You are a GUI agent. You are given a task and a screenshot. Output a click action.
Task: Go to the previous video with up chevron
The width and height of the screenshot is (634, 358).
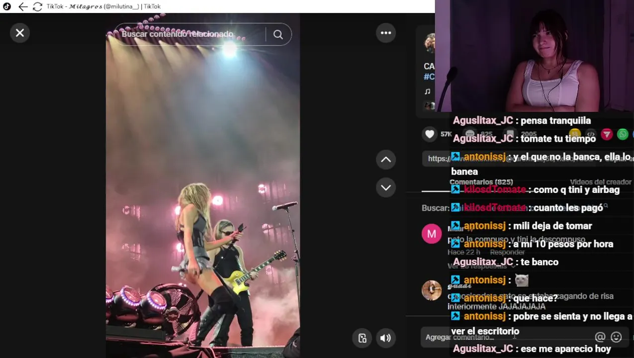(x=386, y=160)
